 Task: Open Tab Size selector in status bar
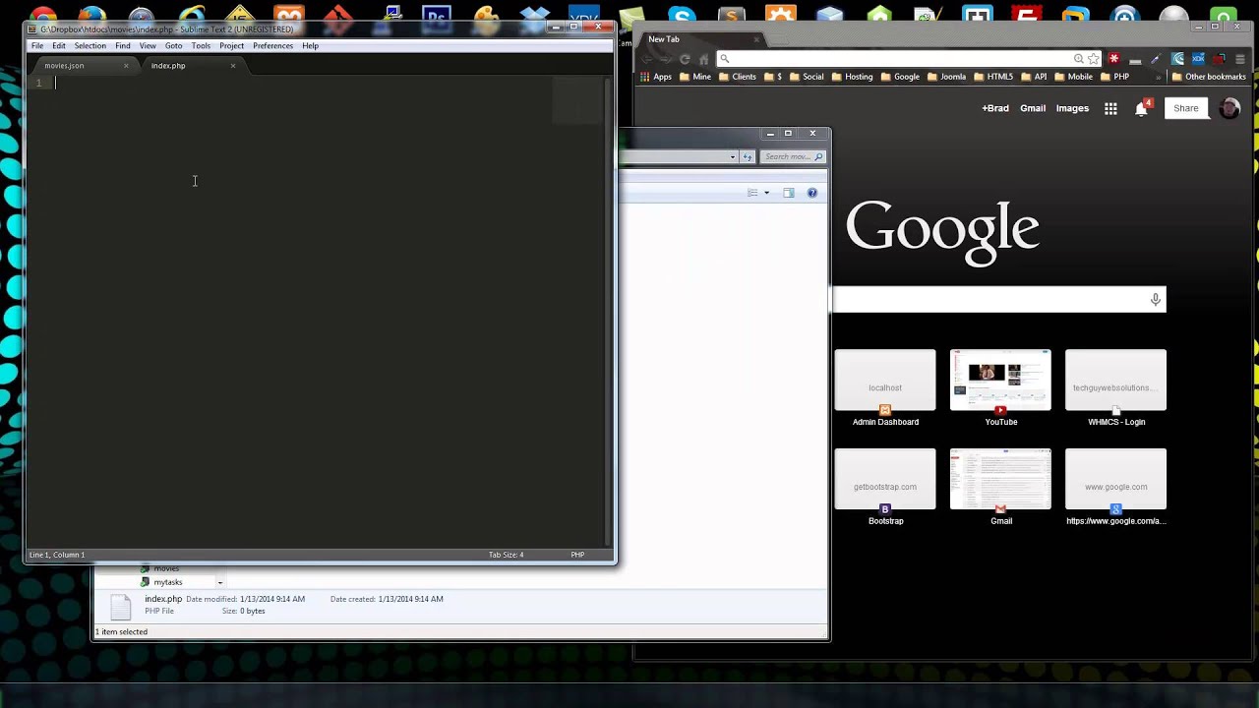(507, 555)
